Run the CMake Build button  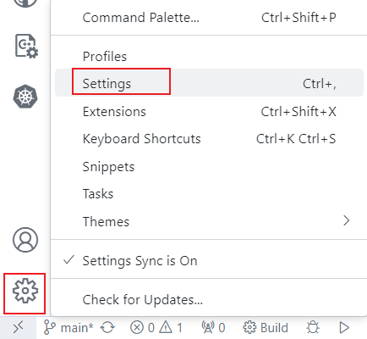pyautogui.click(x=266, y=328)
